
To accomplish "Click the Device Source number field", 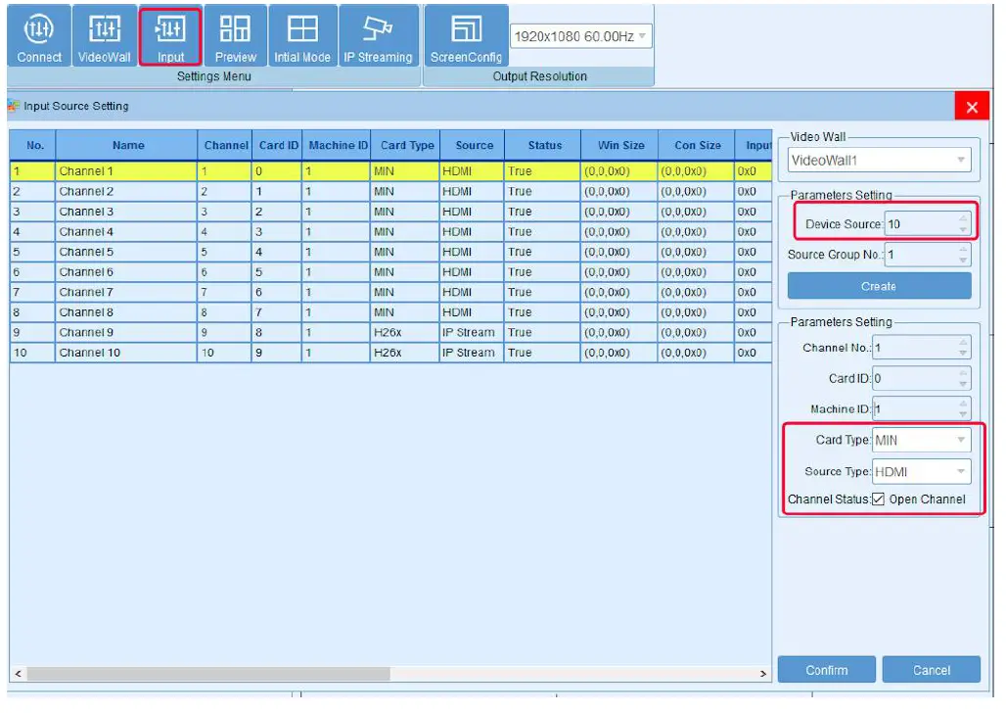I will (x=920, y=224).
